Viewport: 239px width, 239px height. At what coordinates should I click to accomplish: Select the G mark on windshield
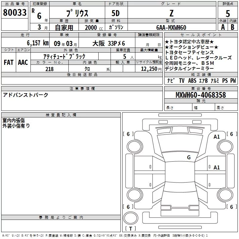tap(189, 157)
